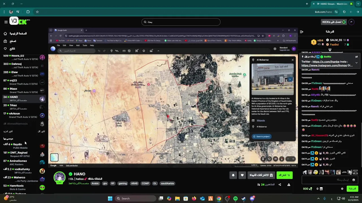Image resolution: width=362 pixels, height=203 pixels.
Task: Click the get KICKs button
Action: click(334, 22)
